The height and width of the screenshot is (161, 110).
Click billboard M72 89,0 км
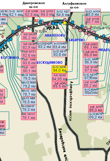tap(96, 108)
